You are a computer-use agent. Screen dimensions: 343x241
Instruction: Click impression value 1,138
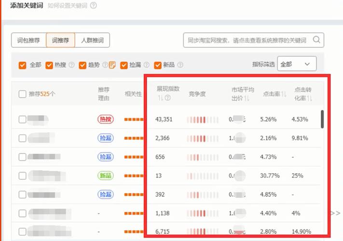[162, 213]
